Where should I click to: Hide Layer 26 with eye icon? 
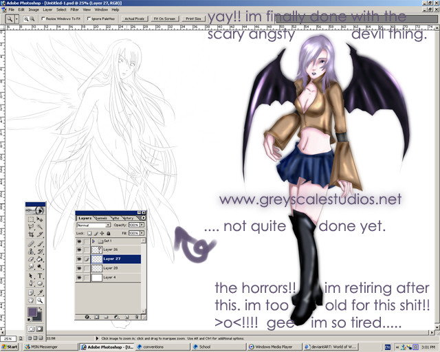pyautogui.click(x=80, y=250)
